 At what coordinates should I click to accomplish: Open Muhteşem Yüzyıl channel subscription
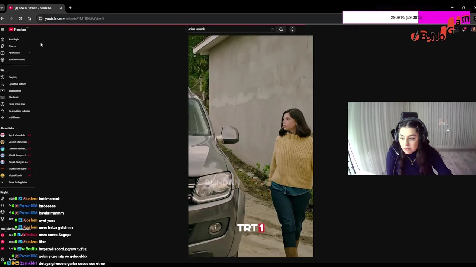17,169
